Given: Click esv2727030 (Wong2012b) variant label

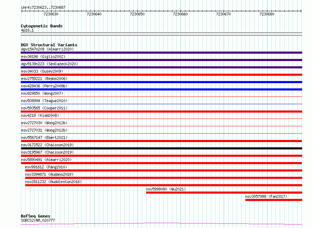Looking at the screenshot, I should pyautogui.click(x=44, y=123).
